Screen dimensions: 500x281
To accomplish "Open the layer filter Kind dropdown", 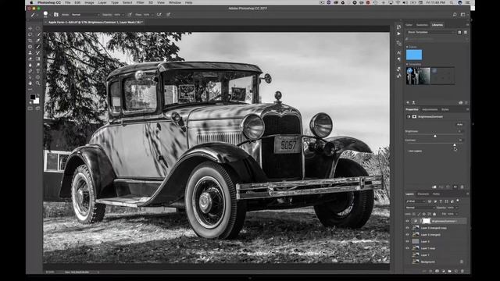I will pos(416,201).
